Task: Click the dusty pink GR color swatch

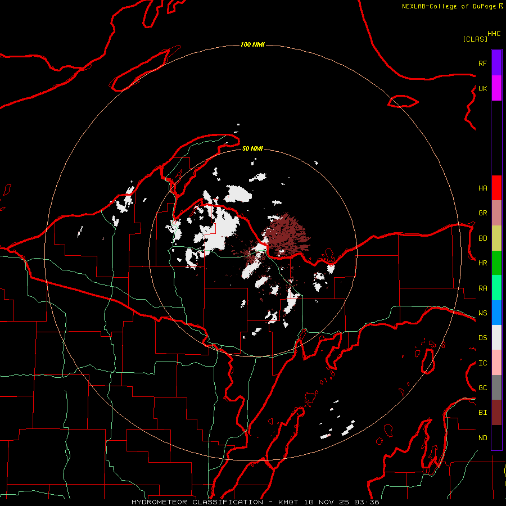Action: [496, 213]
